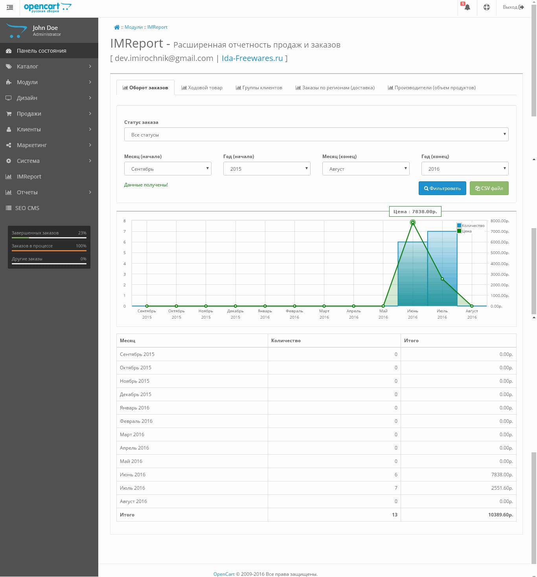Open Производители (объем продуктов) tab
Screen dimensions: 537x577
tap(432, 88)
